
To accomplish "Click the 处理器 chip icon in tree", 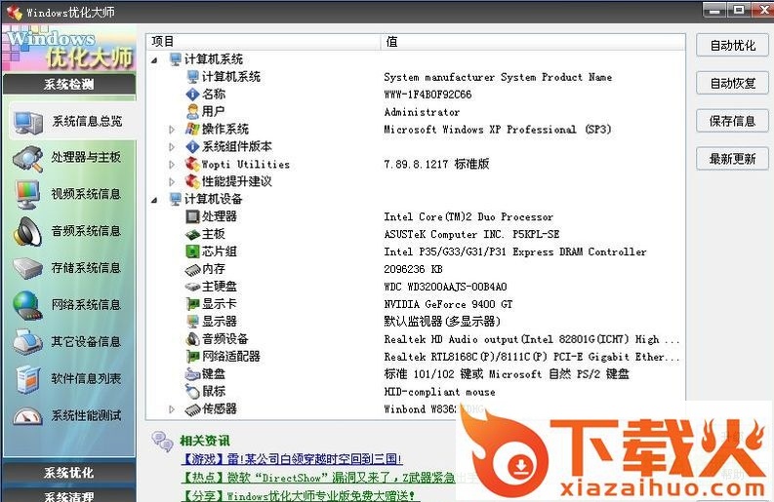I will [x=192, y=216].
